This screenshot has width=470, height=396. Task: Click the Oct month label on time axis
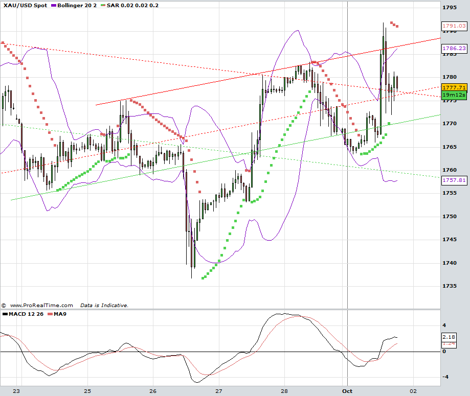(x=347, y=391)
